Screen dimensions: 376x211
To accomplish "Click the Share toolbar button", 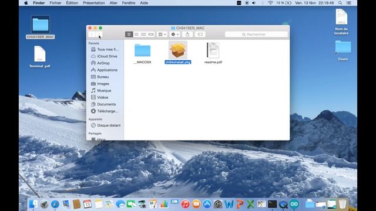I will tap(187, 35).
